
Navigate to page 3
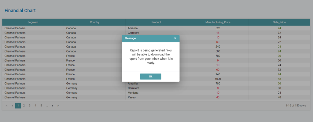30,106
